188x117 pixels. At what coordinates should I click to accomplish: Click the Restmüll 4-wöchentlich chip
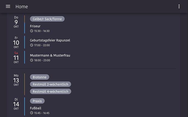coord(50,91)
